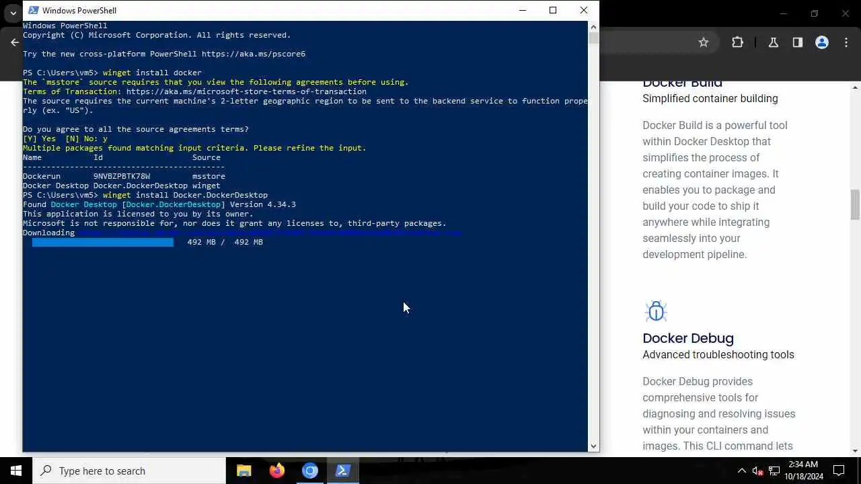This screenshot has height=484, width=861.
Task: Click the Downloading URL link in PowerShell
Action: (269, 233)
